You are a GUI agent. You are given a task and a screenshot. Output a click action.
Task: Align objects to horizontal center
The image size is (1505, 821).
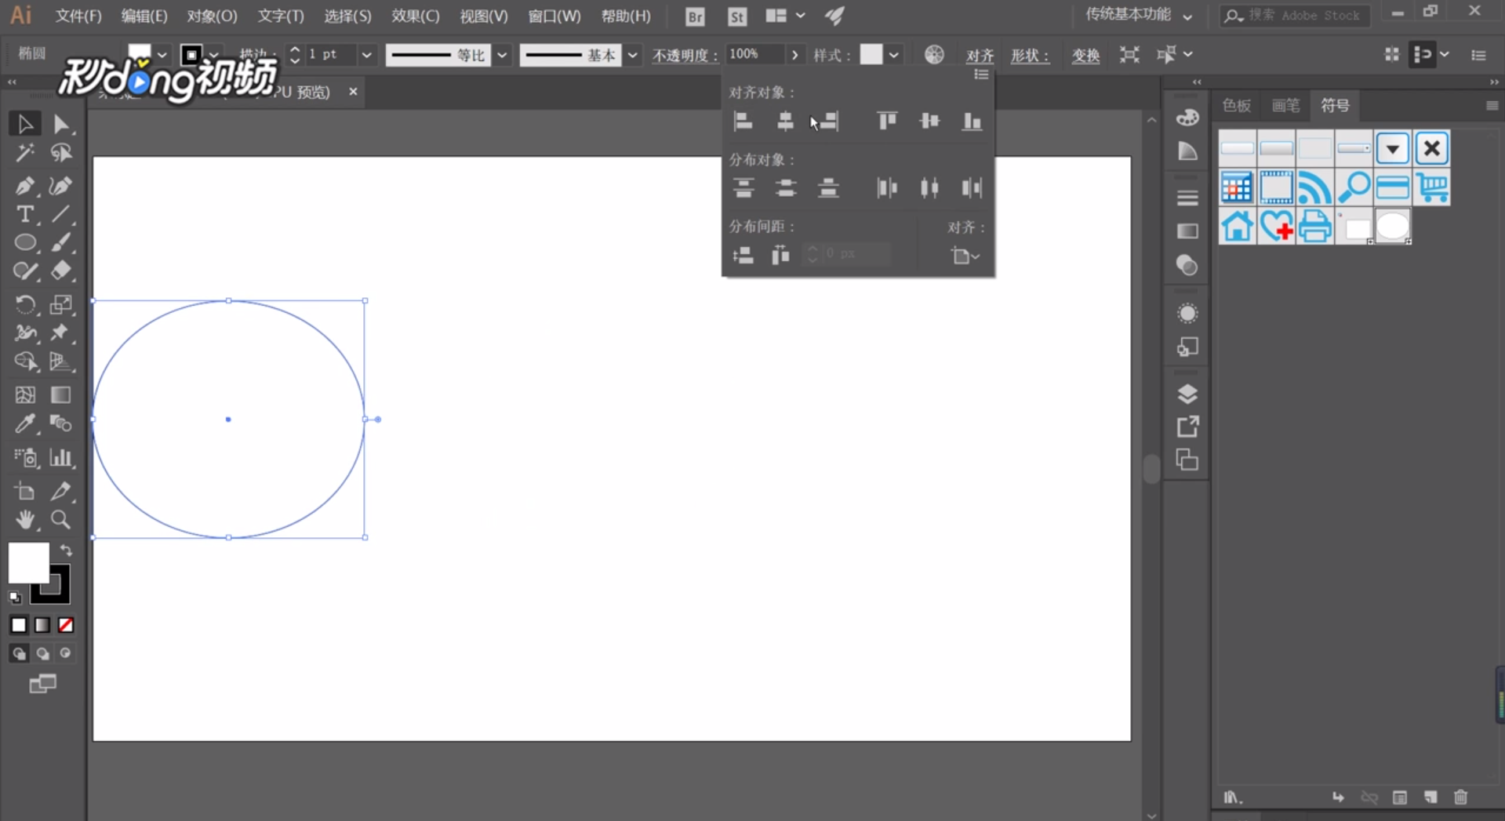coord(785,121)
